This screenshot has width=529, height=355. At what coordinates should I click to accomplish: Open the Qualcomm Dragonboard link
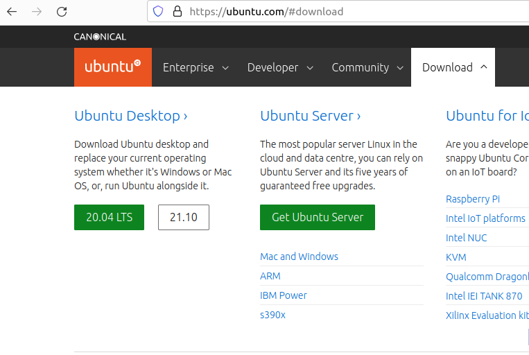pos(487,277)
